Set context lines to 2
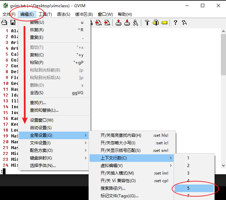Image resolution: width=226 pixels, height=200 pixels. (x=194, y=166)
